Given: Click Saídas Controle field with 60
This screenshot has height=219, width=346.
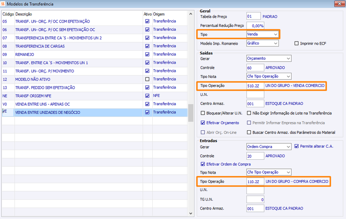Looking at the screenshot, I should pos(255,68).
